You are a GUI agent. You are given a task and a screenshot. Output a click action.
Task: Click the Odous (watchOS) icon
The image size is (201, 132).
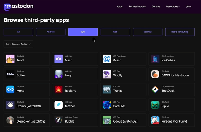click(x=107, y=120)
